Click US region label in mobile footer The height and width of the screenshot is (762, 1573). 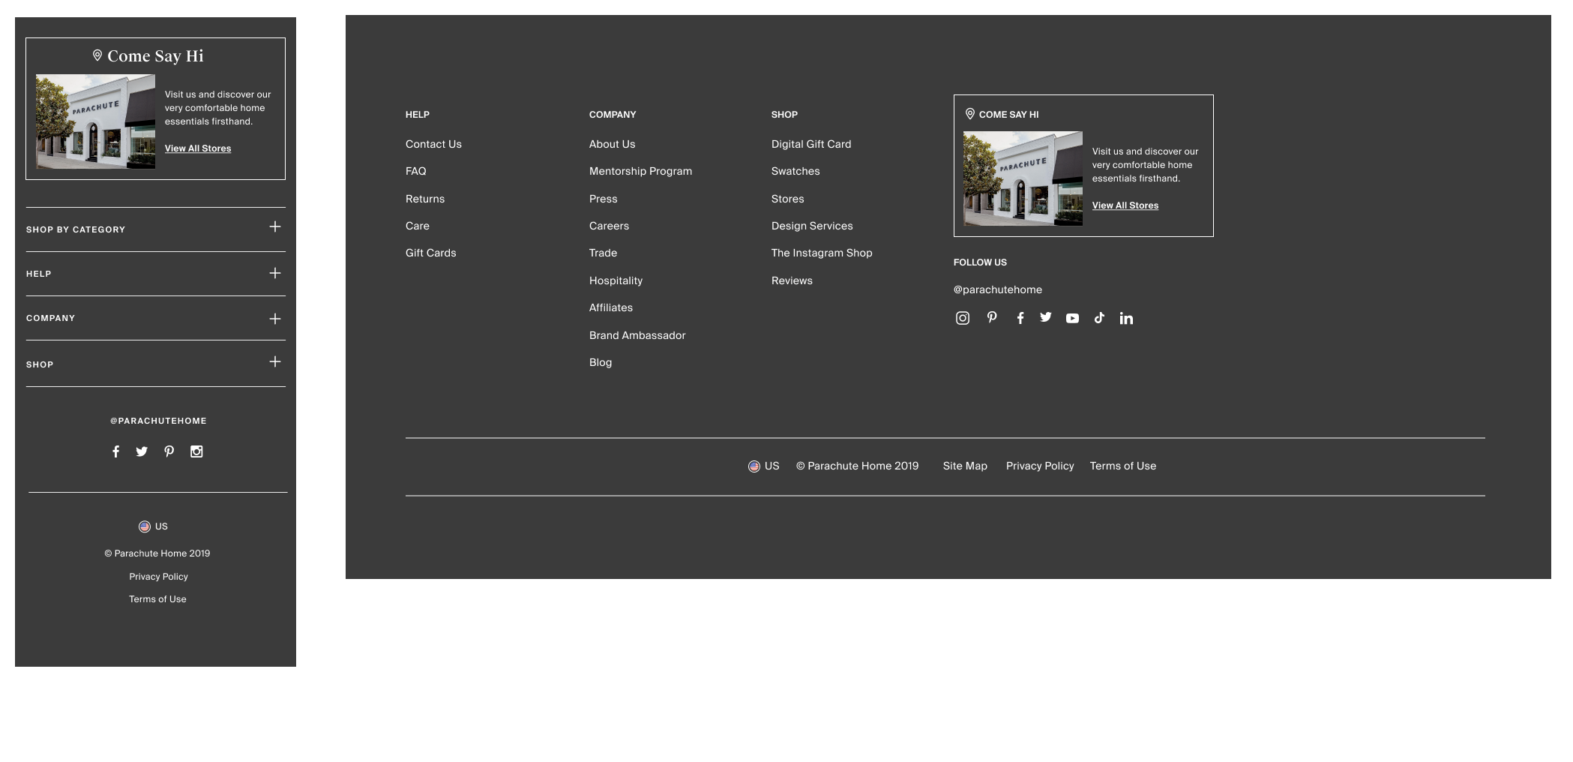(x=161, y=526)
